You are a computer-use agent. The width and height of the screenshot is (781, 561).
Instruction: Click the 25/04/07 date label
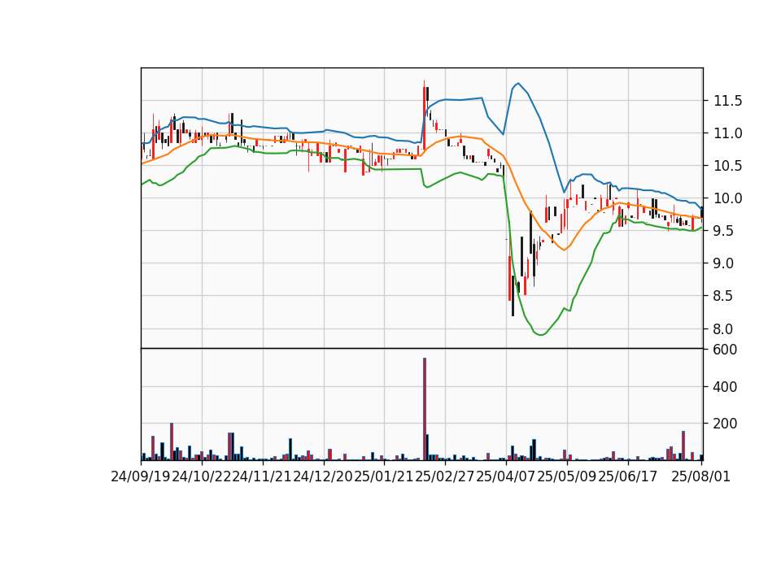506,477
